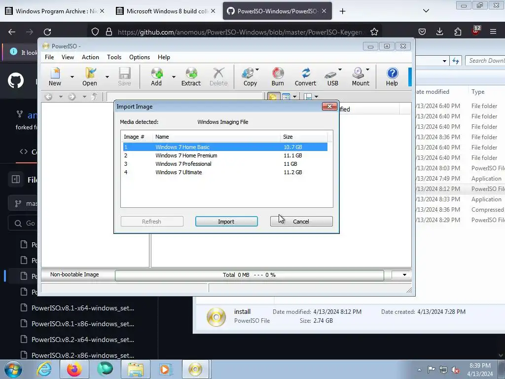Image resolution: width=505 pixels, height=379 pixels.
Task: Click the muted volume tray icon
Action: [455, 370]
